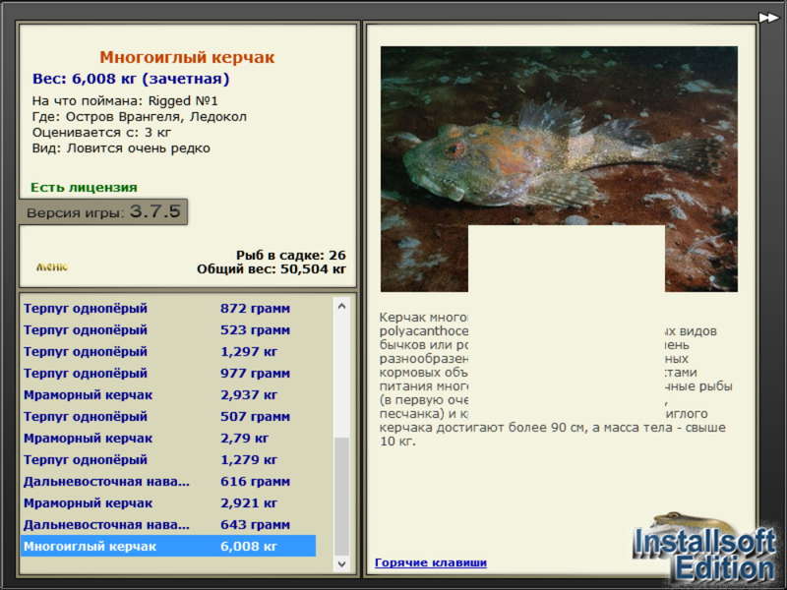Viewport: 787px width, 590px height.
Task: Click the Installsoft Edition logo
Action: (x=704, y=549)
